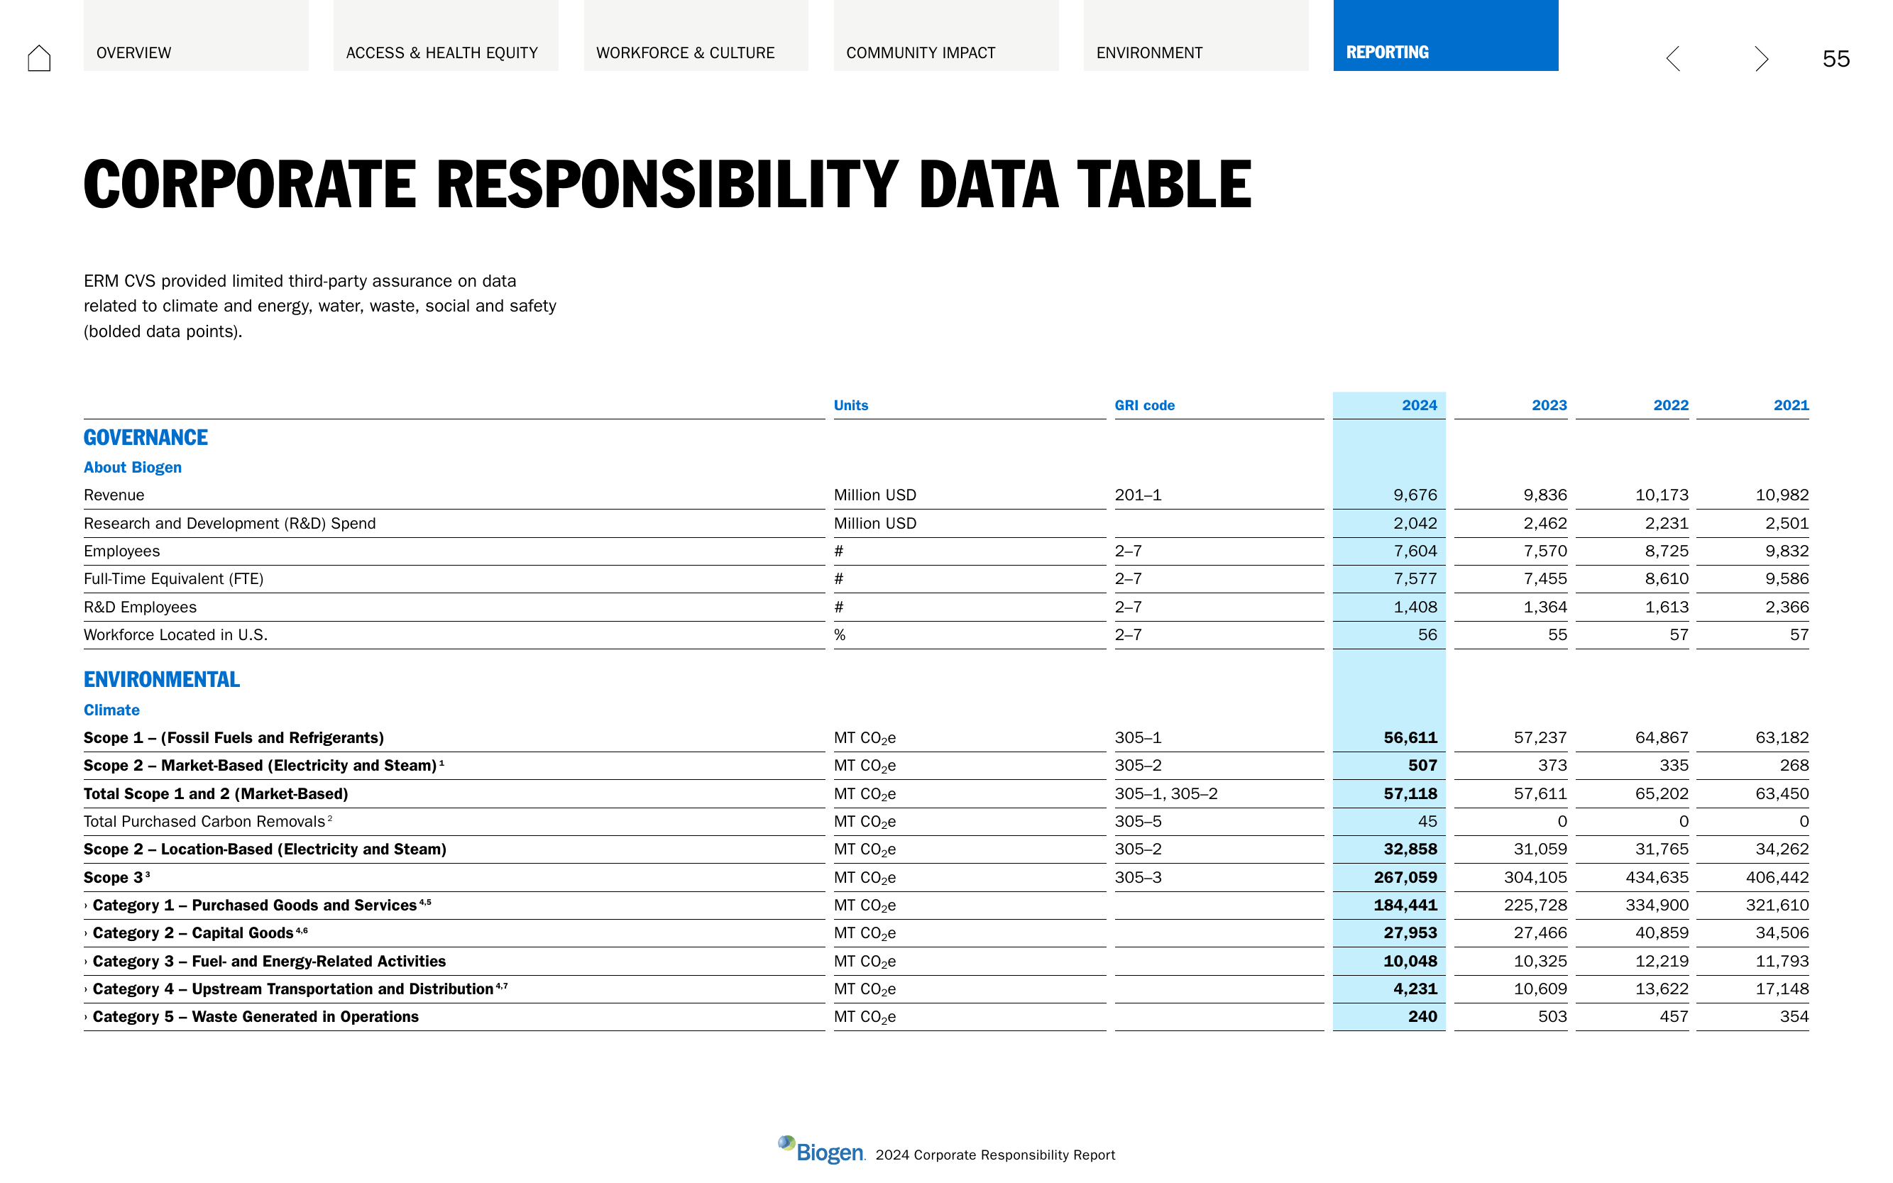Select the Revenue row label
This screenshot has width=1893, height=1183.
(x=114, y=495)
